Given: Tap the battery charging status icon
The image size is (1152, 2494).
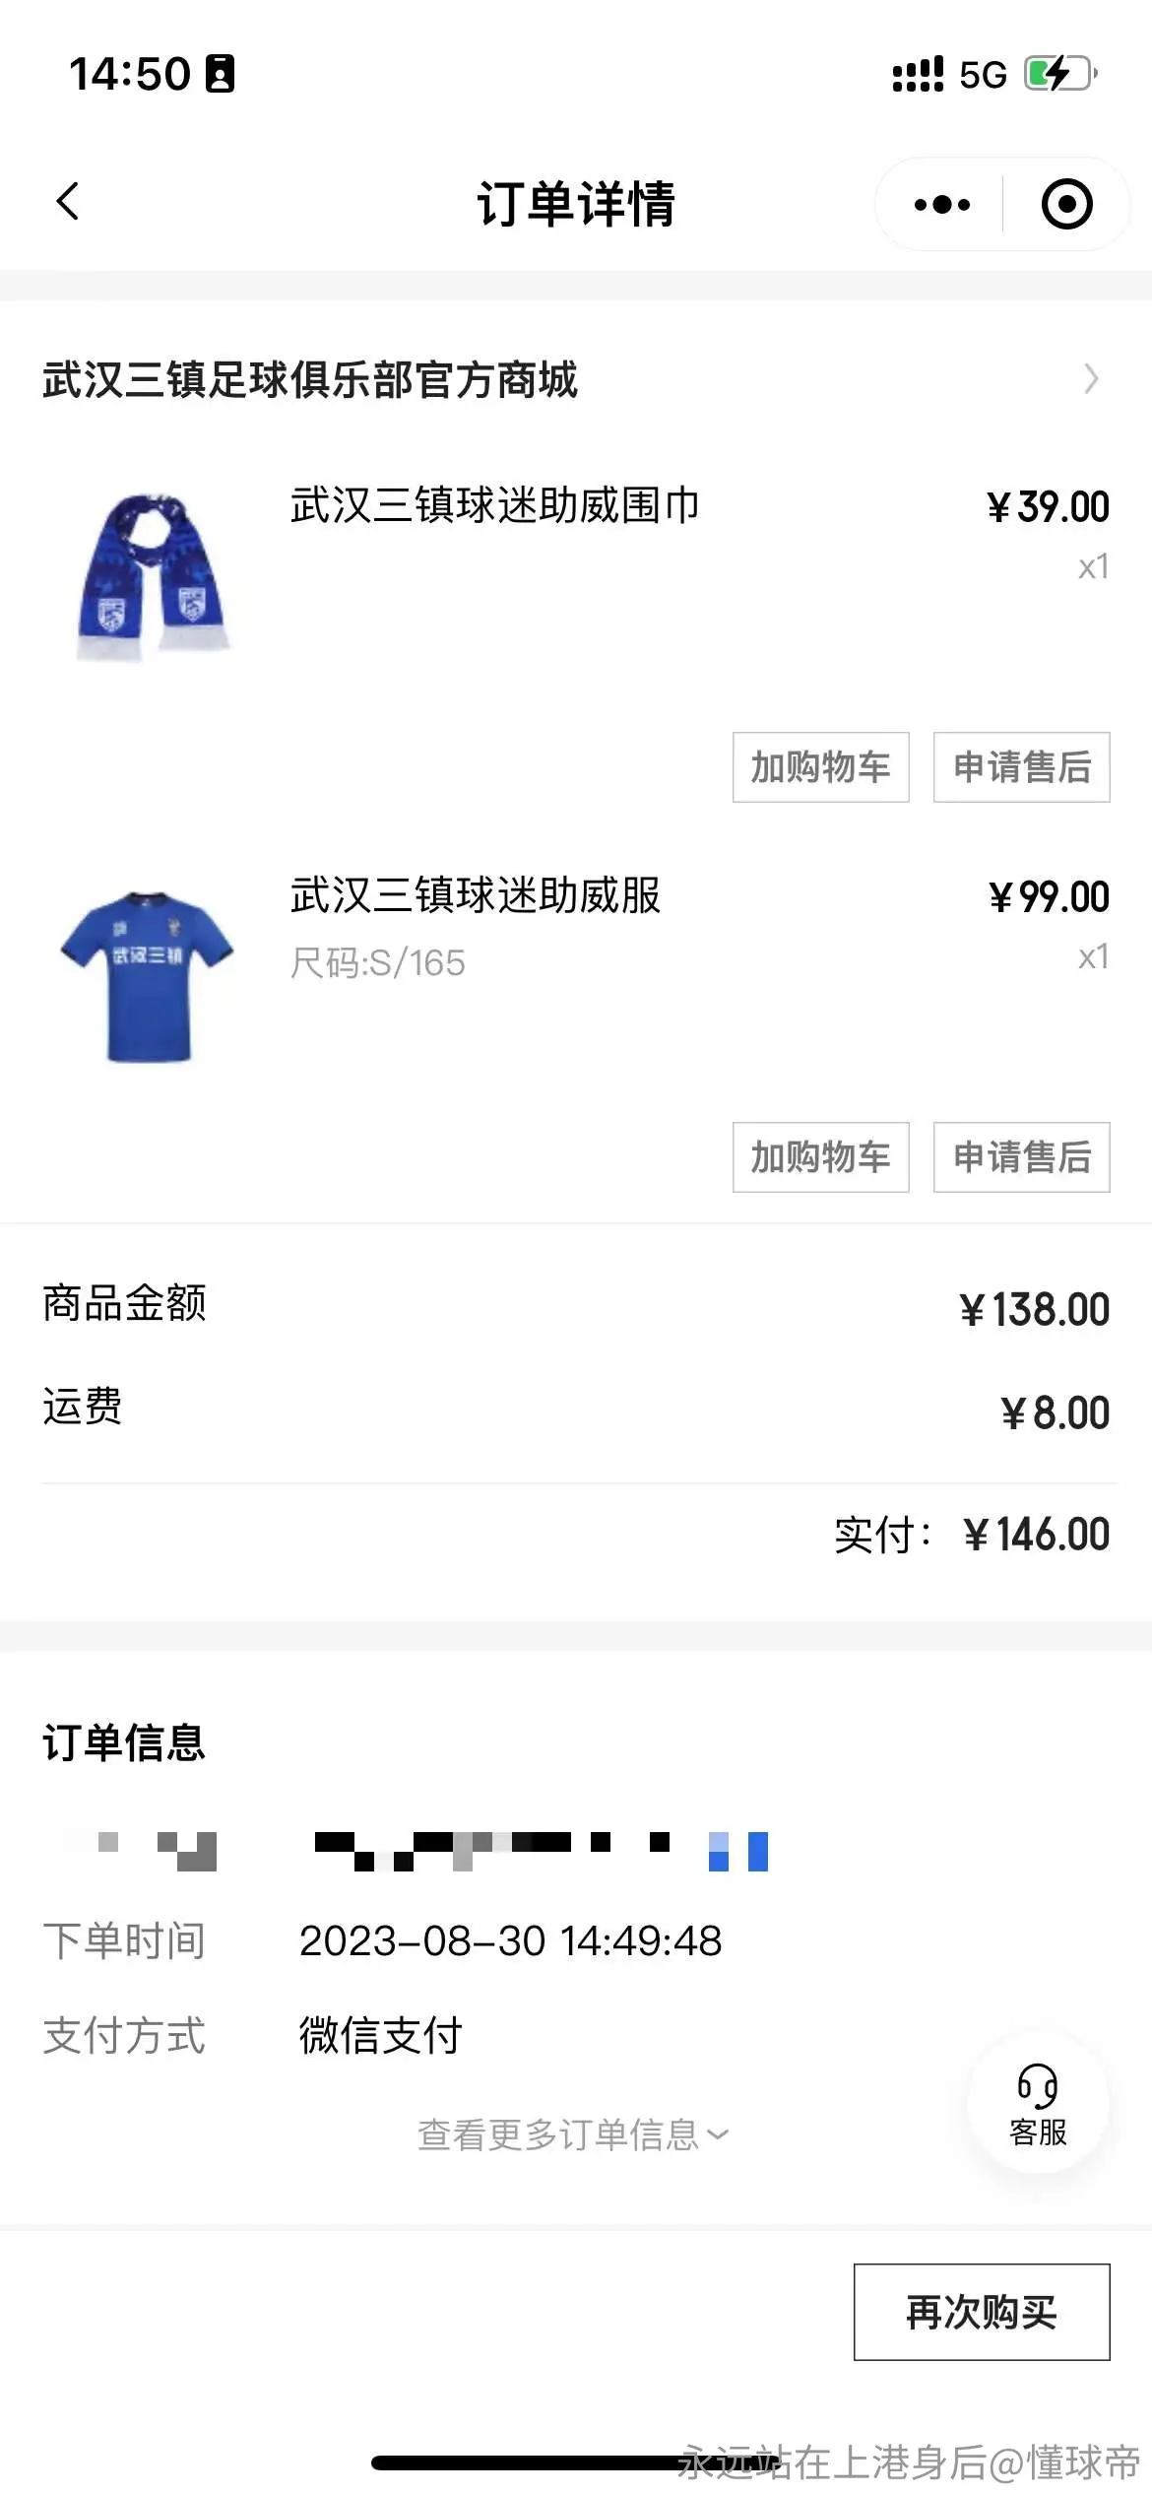Looking at the screenshot, I should [x=1060, y=74].
